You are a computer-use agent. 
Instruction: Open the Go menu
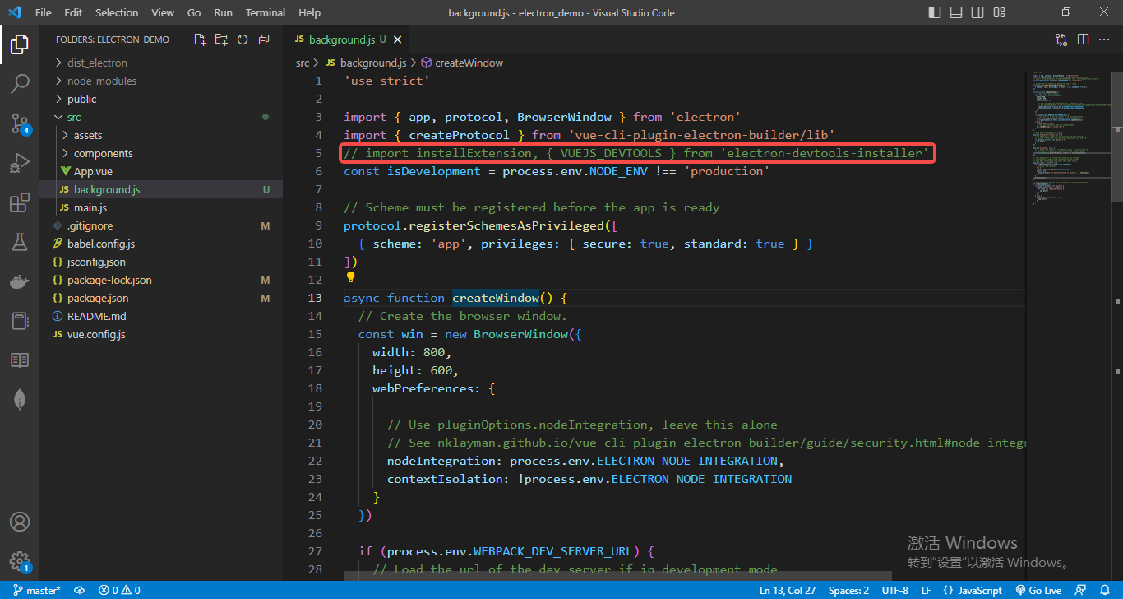tap(194, 12)
